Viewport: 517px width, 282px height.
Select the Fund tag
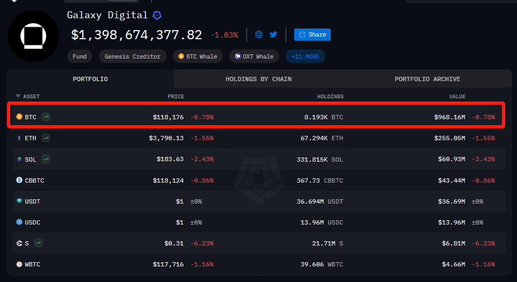(80, 56)
